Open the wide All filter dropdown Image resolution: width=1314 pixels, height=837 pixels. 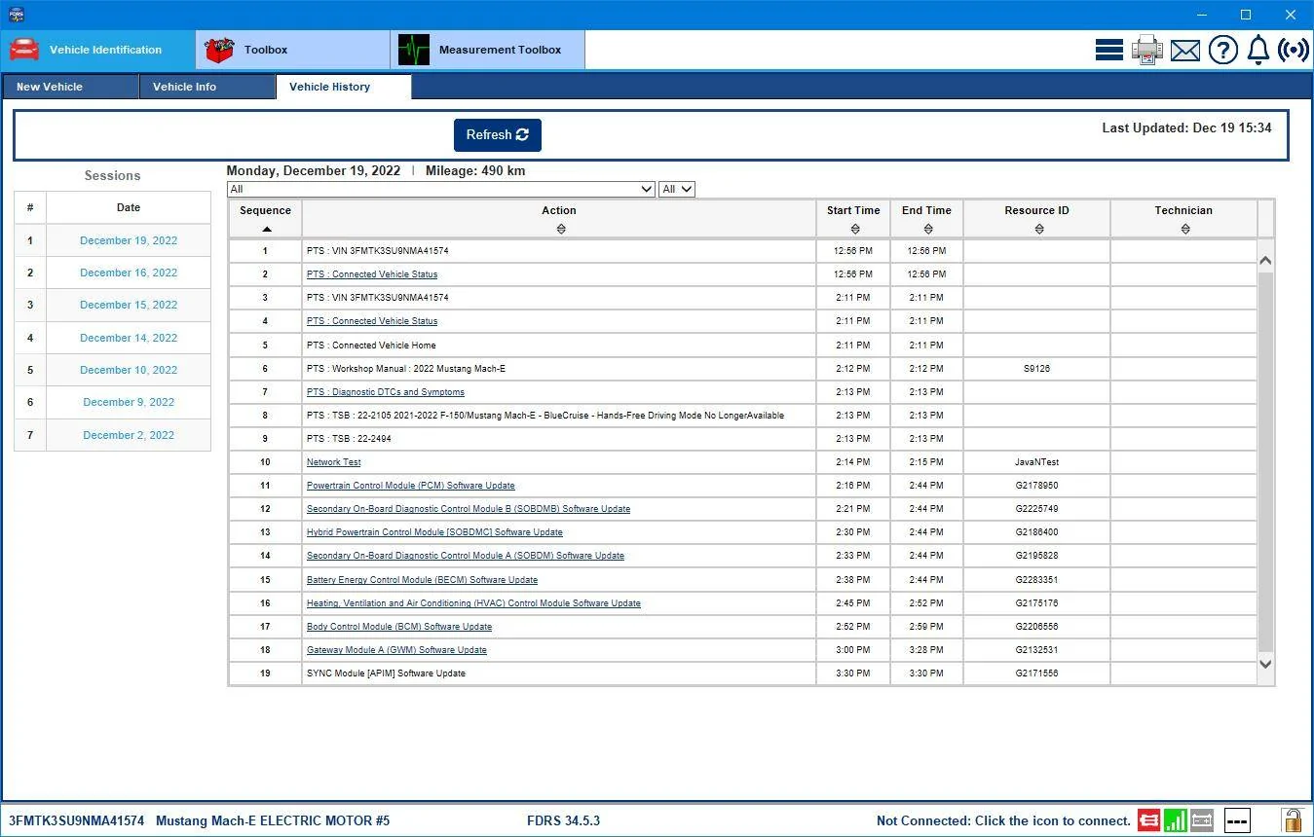441,189
